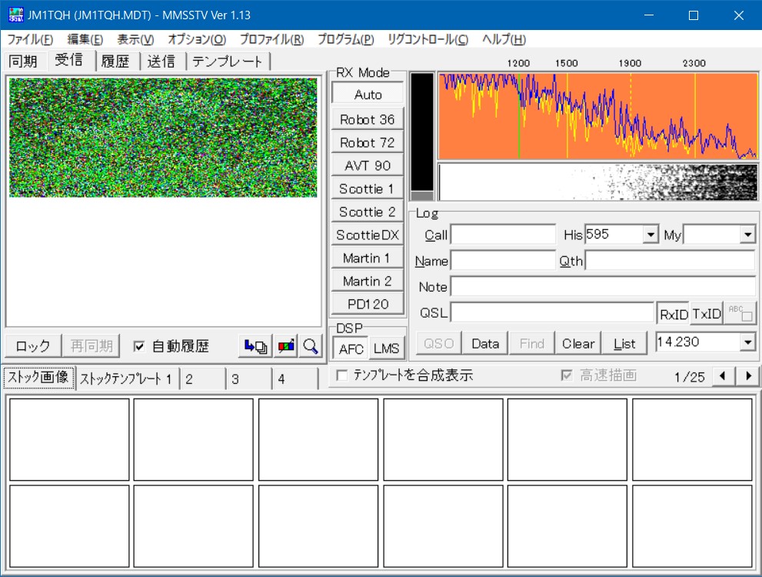Click the ロック button
Viewport: 762px width, 577px height.
pyautogui.click(x=33, y=346)
